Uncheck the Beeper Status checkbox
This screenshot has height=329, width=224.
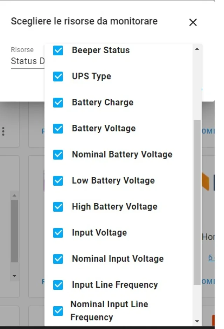pos(58,50)
